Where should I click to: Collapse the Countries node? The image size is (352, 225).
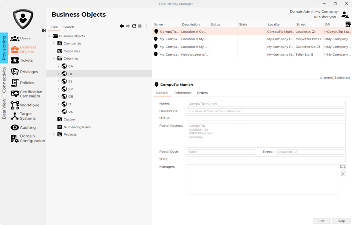(x=54, y=58)
